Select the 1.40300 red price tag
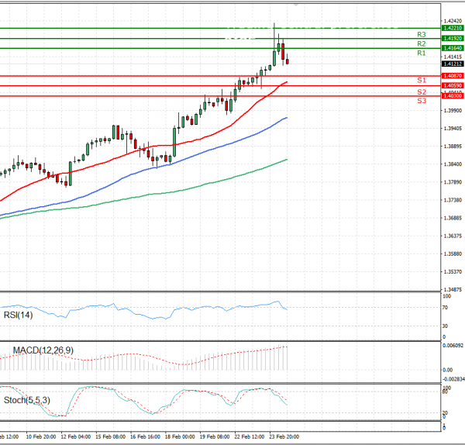This screenshot has height=445, width=465. (x=453, y=96)
